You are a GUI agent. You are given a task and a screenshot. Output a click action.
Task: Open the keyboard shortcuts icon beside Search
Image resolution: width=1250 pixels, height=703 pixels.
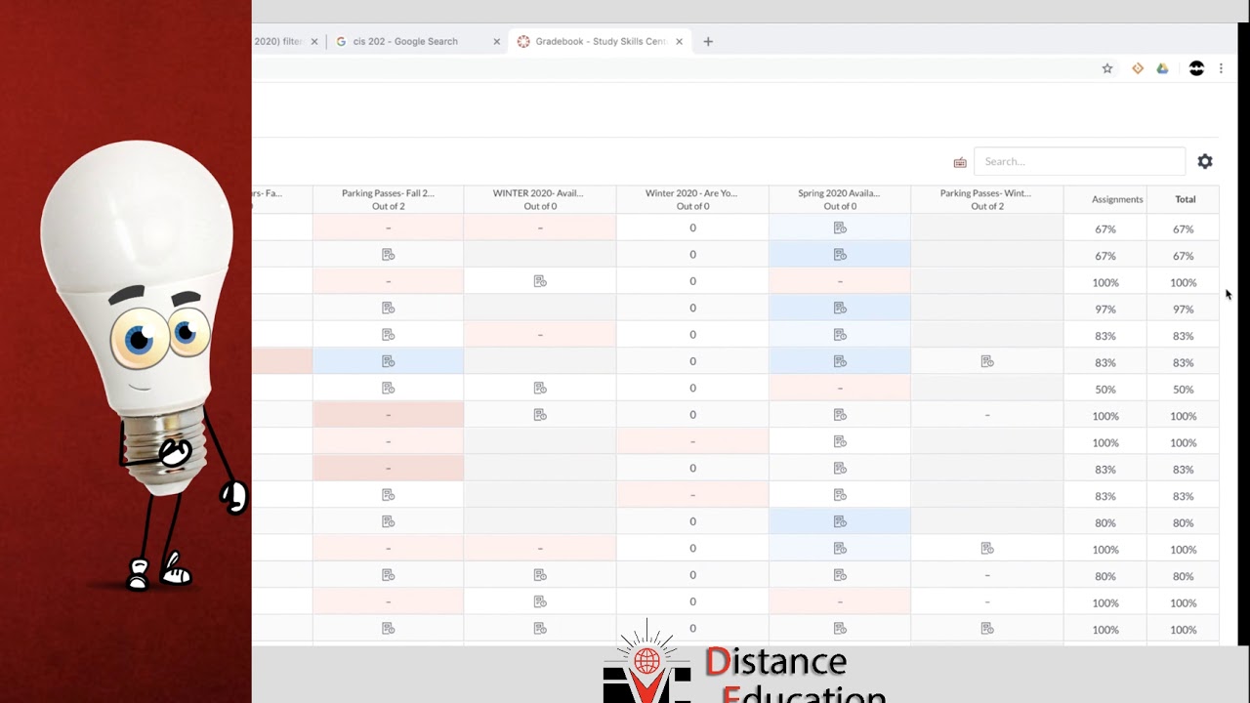(x=960, y=162)
